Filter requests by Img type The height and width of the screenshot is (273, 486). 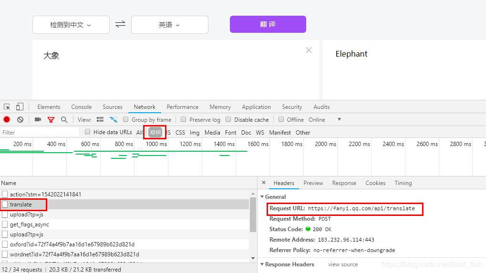coord(195,133)
